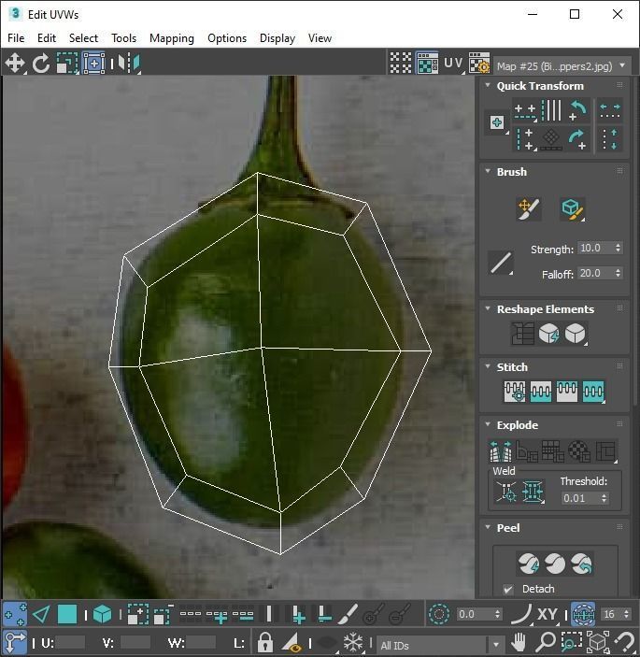640x657 pixels.
Task: Open the brush falloff type line flyout
Action: tap(501, 263)
